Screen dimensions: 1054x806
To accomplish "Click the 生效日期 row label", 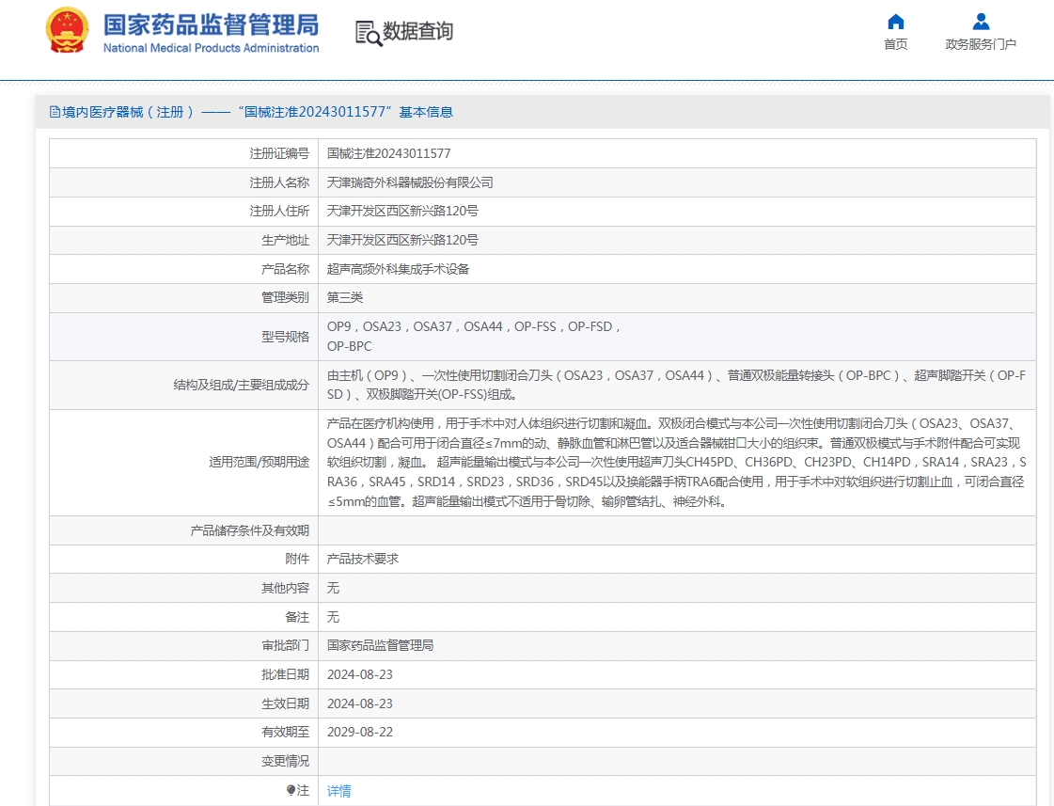I will click(285, 703).
